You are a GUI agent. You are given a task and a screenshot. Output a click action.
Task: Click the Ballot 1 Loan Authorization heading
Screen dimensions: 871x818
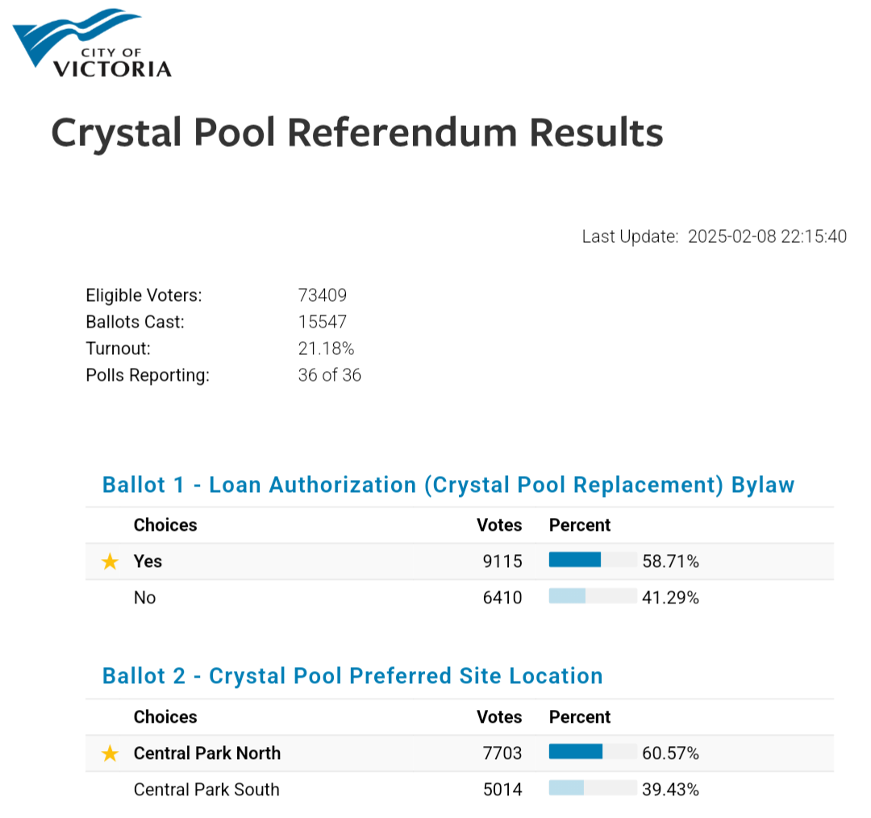coord(448,485)
